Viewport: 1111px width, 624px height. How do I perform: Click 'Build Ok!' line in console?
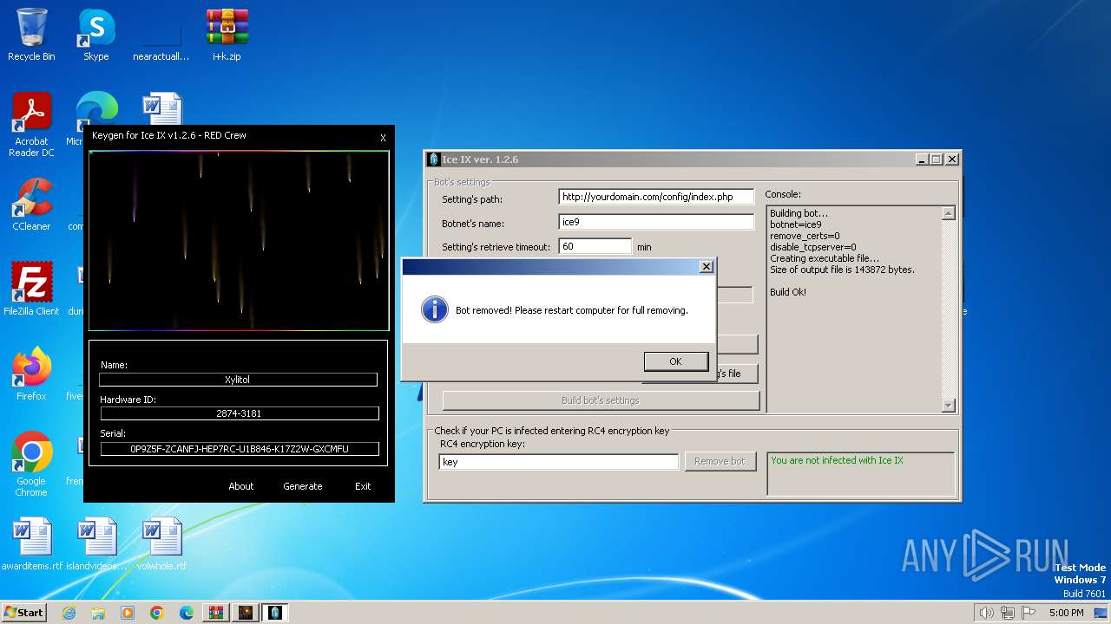click(x=788, y=292)
